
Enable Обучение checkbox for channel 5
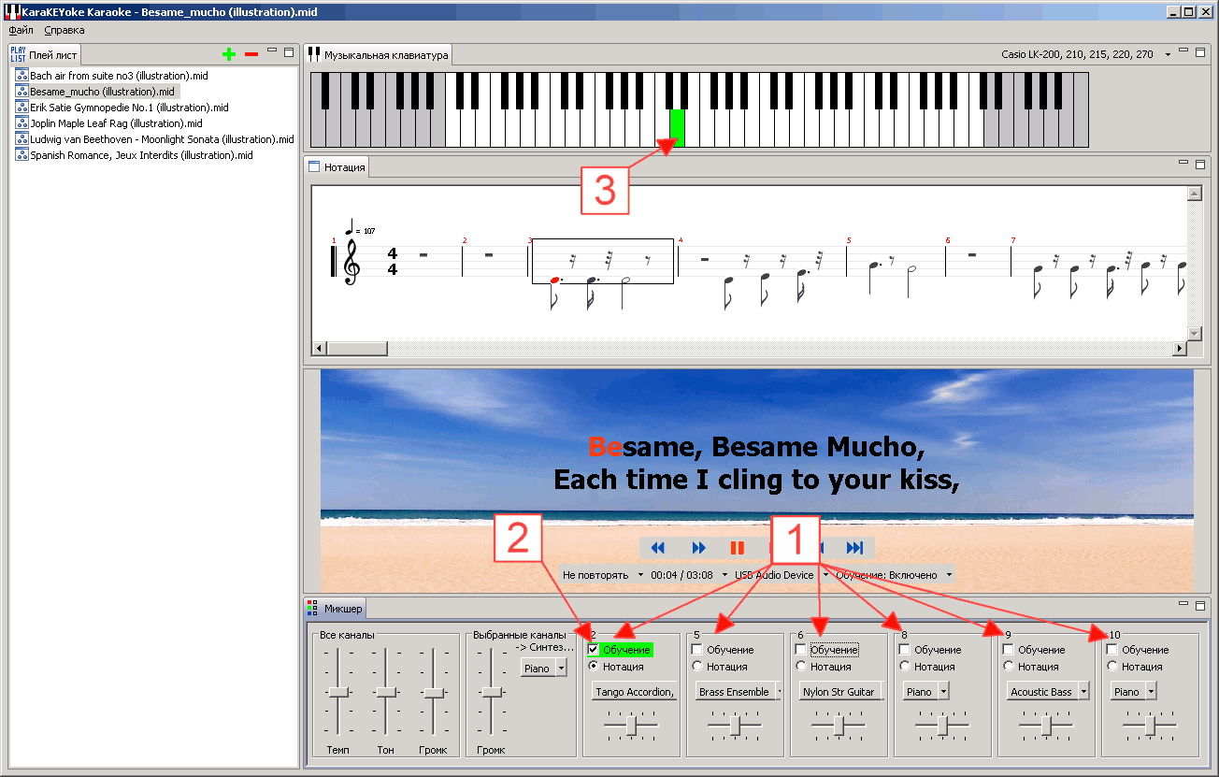coord(696,650)
